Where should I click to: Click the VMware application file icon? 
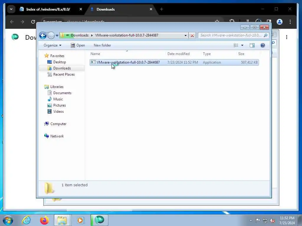[93, 62]
